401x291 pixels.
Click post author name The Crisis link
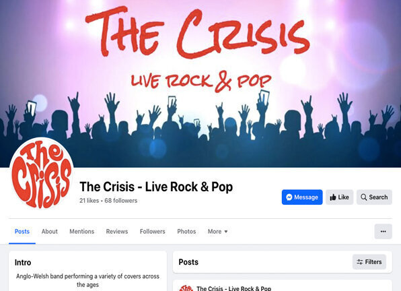point(233,288)
